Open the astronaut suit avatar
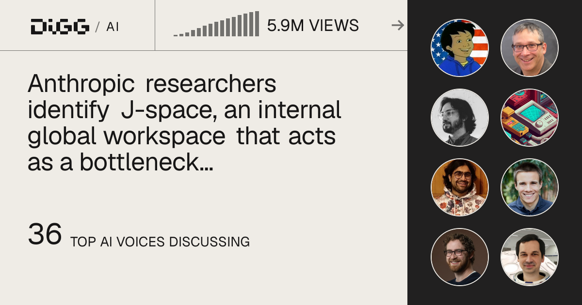582x305 pixels. click(x=530, y=257)
